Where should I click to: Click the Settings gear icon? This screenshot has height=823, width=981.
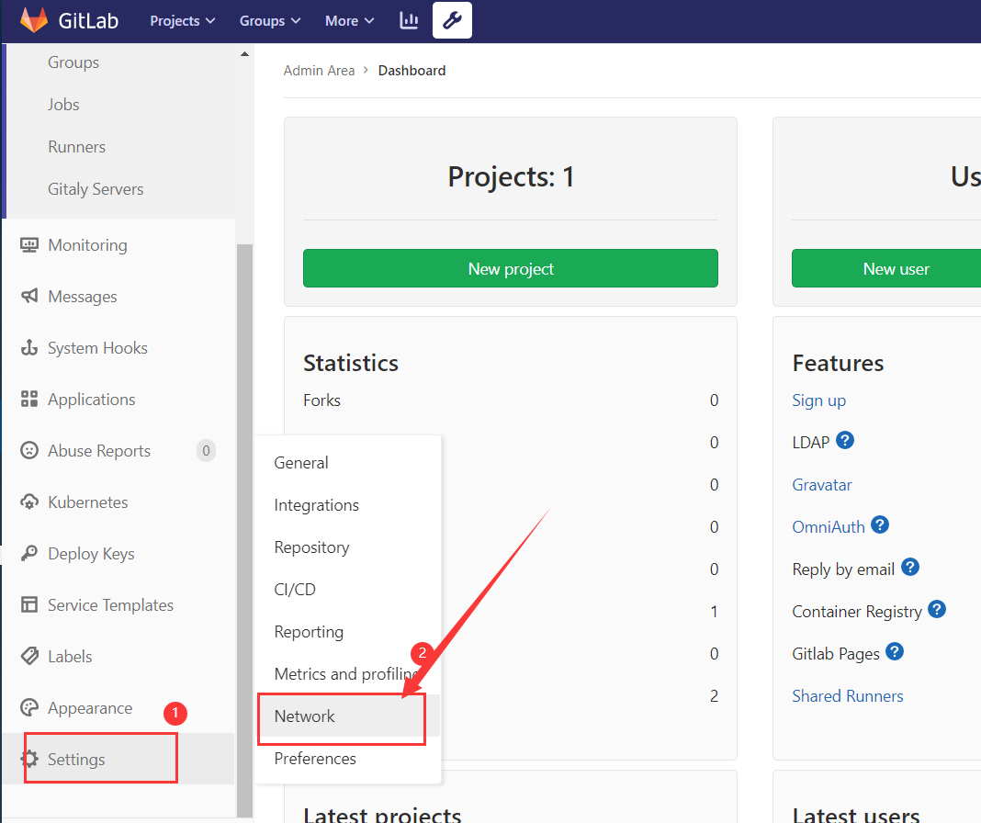click(x=29, y=759)
